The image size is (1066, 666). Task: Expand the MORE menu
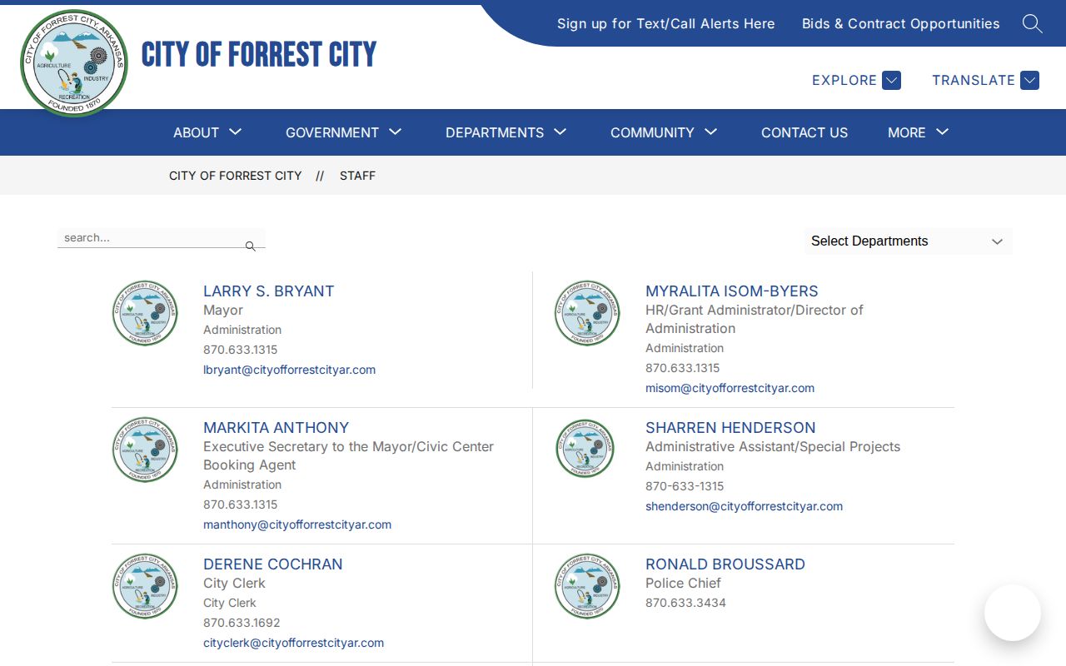click(x=919, y=132)
